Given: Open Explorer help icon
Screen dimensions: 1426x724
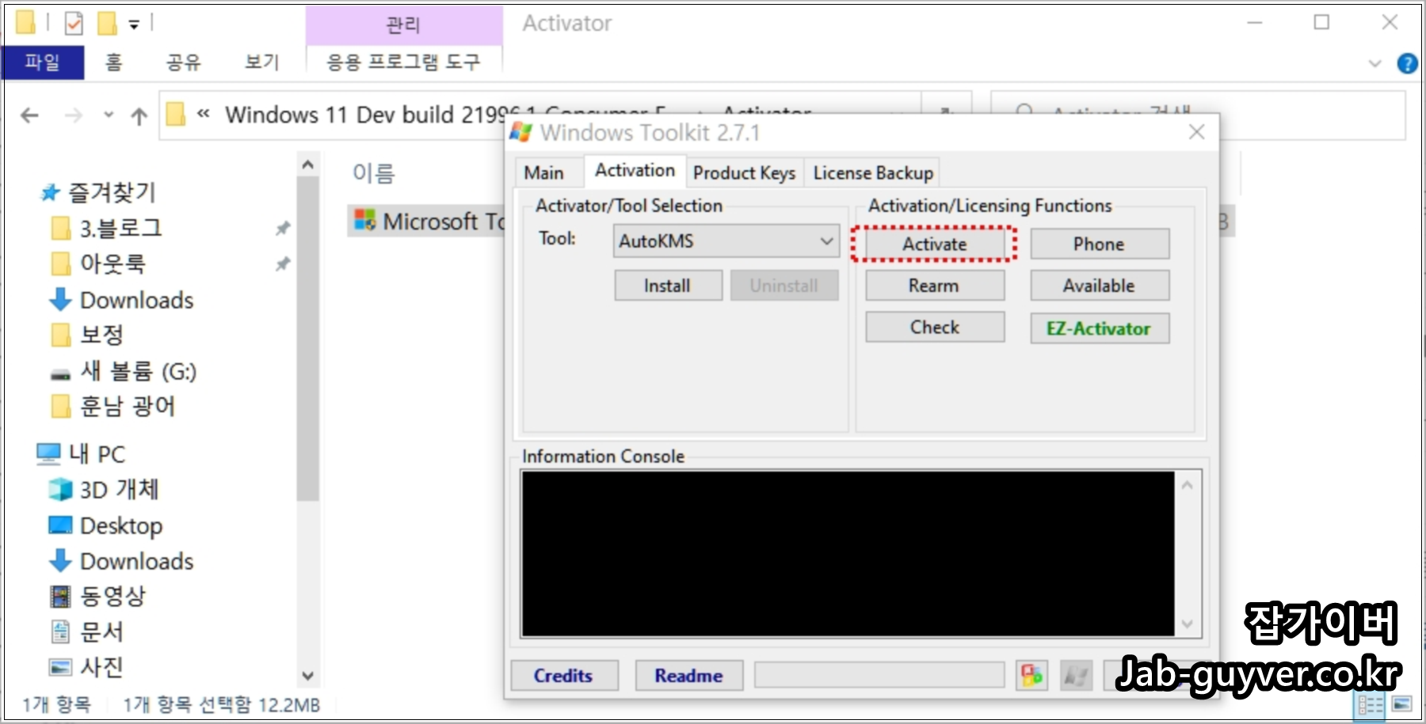Looking at the screenshot, I should click(x=1408, y=63).
